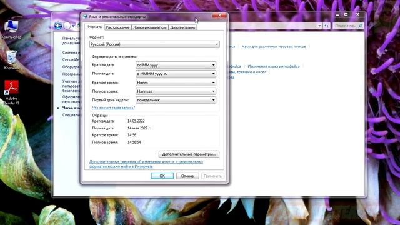400x225 pixels.
Task: Click the search magnifier in Control Panel window
Action: [360, 26]
